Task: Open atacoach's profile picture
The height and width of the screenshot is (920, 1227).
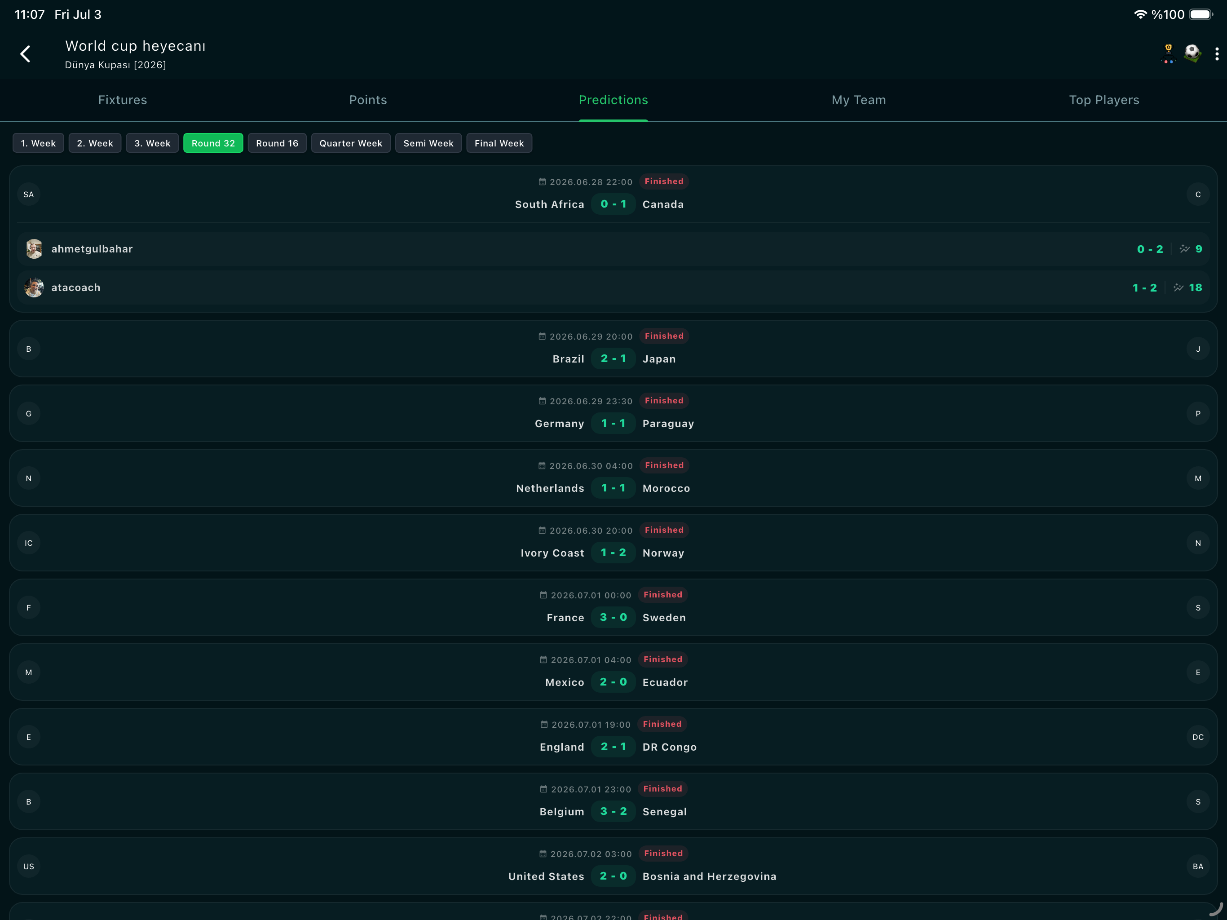Action: (35, 287)
